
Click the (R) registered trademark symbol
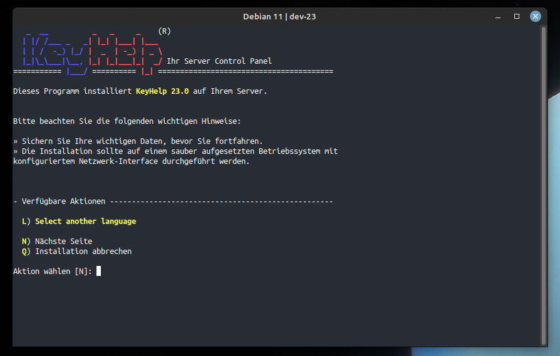point(165,31)
